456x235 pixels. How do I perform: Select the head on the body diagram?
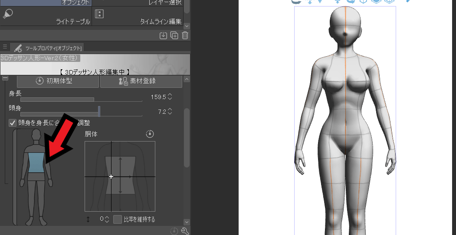coord(36,134)
